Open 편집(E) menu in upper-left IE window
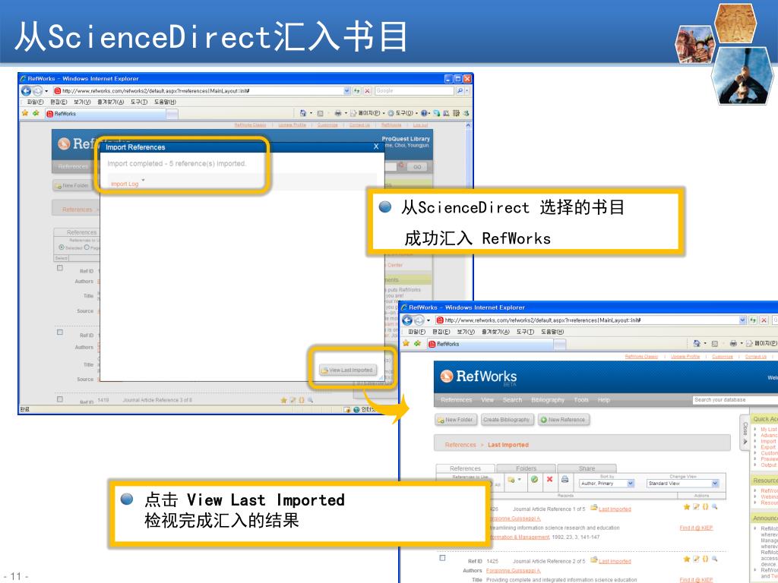The width and height of the screenshot is (778, 583). coord(58,102)
